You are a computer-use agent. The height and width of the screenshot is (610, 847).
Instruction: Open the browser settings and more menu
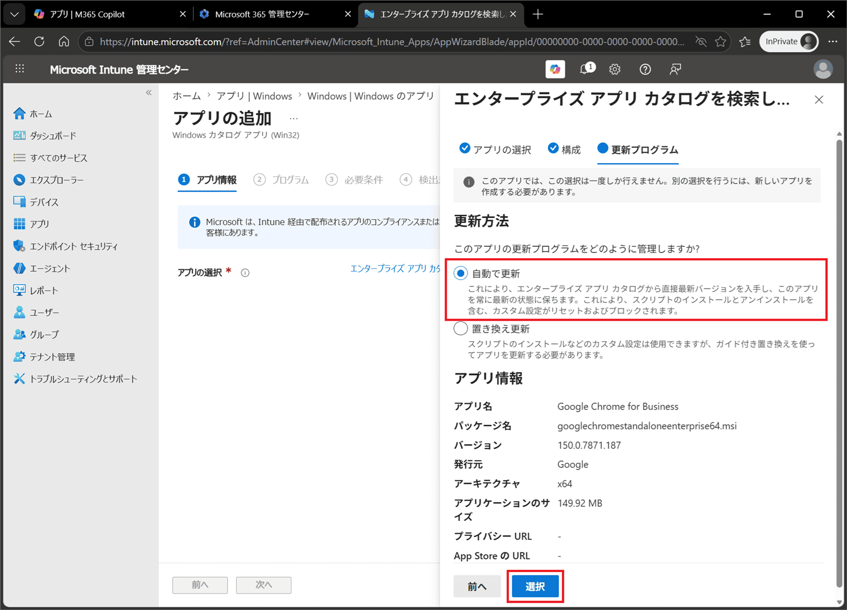tap(833, 41)
